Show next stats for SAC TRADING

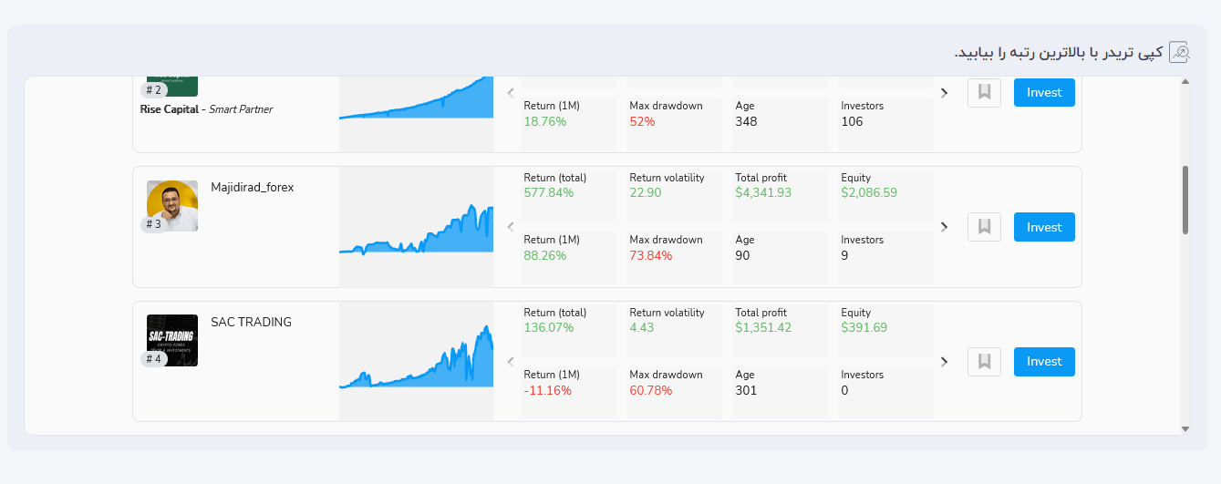click(x=944, y=362)
